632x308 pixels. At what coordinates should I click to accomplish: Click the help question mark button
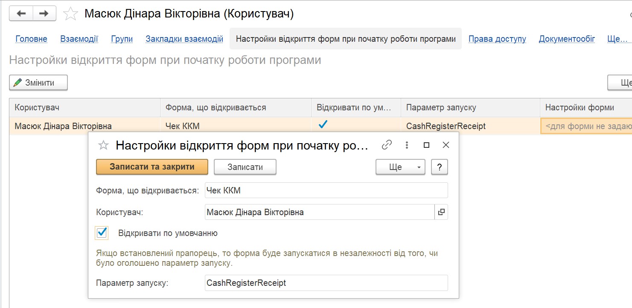coord(440,167)
